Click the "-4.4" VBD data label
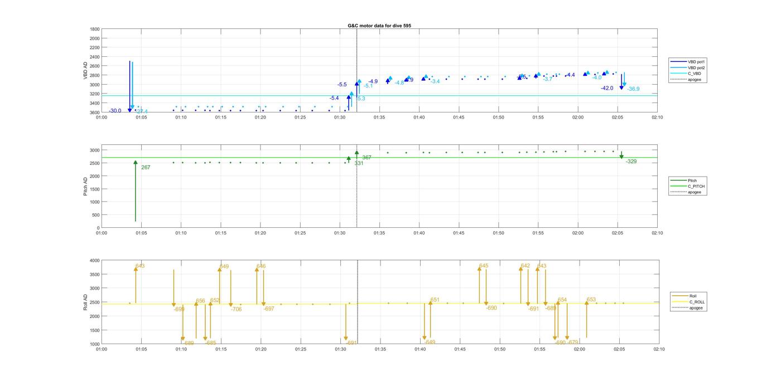781x386 pixels. [x=570, y=75]
